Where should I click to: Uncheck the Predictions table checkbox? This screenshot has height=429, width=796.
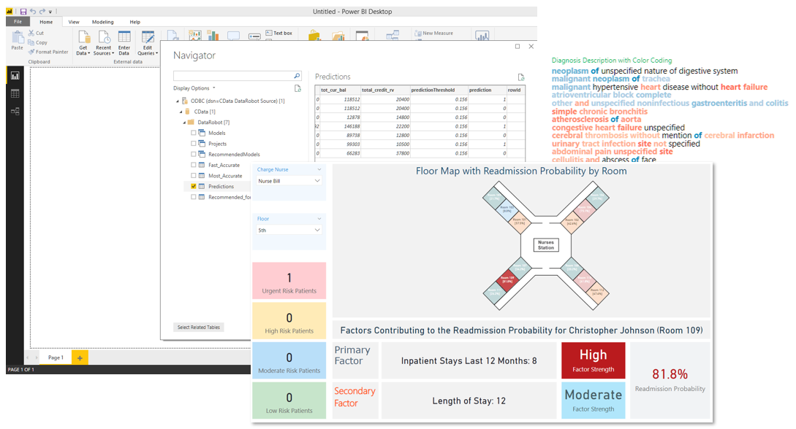click(194, 186)
